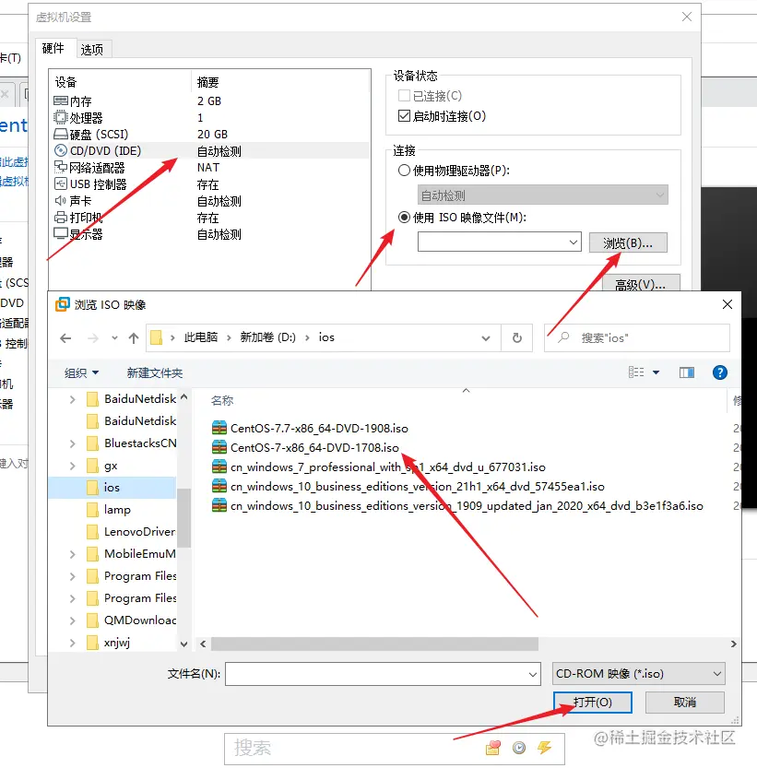Expand the xnjwj folder
Image resolution: width=757 pixels, height=768 pixels.
pos(73,643)
